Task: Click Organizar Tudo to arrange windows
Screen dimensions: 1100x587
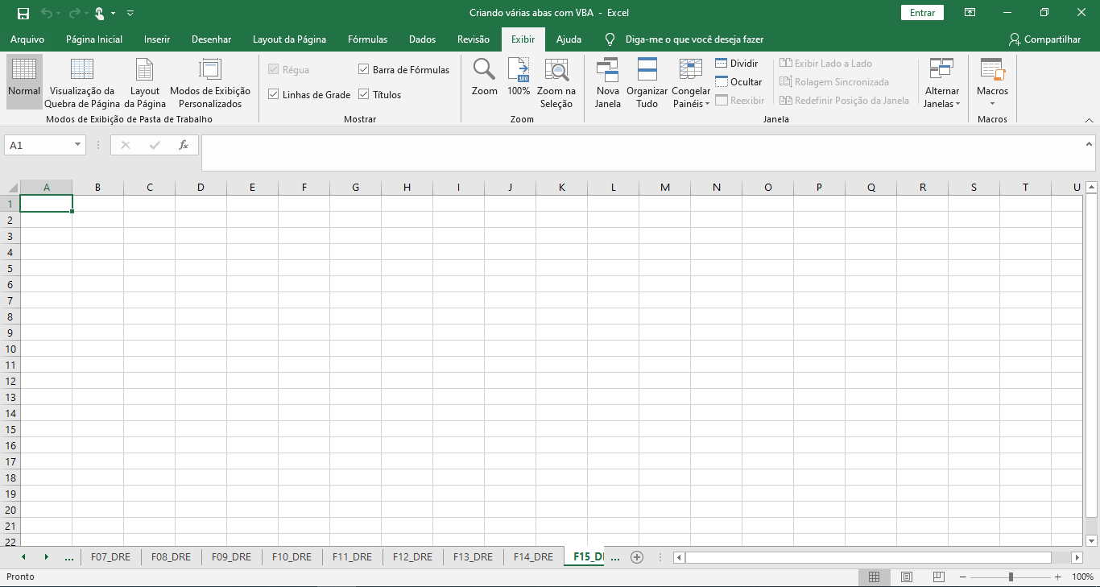Action: [x=647, y=81]
